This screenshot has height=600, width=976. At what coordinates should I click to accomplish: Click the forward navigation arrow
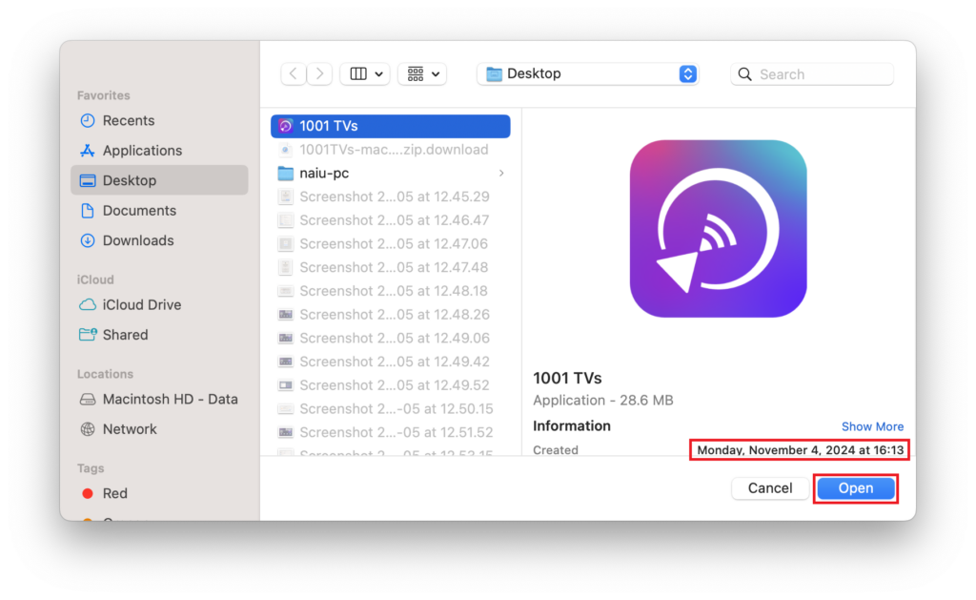point(319,73)
